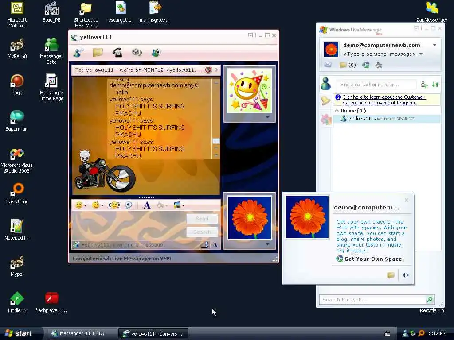This screenshot has width=454, height=340.
Task: Open Fiddler 2 desktop shortcut
Action: click(x=17, y=302)
